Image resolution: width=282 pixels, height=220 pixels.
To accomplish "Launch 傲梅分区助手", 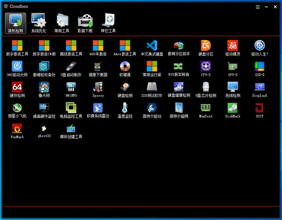I will (179, 48).
